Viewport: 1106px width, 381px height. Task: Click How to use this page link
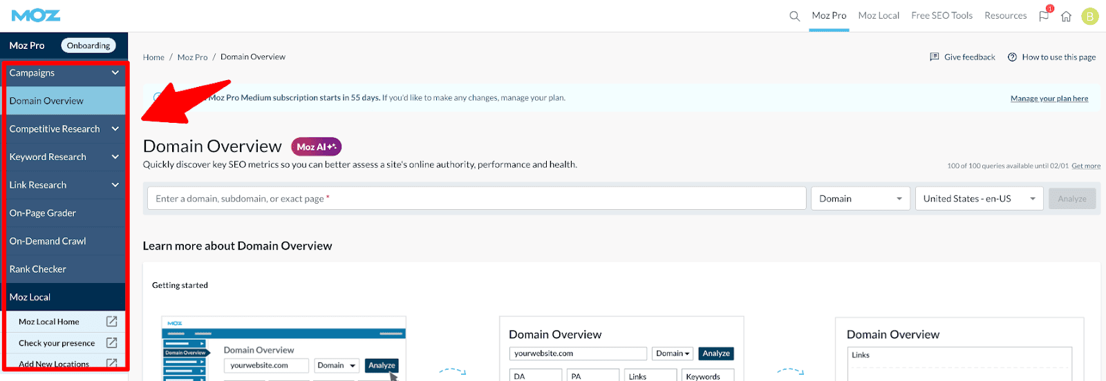(1059, 57)
